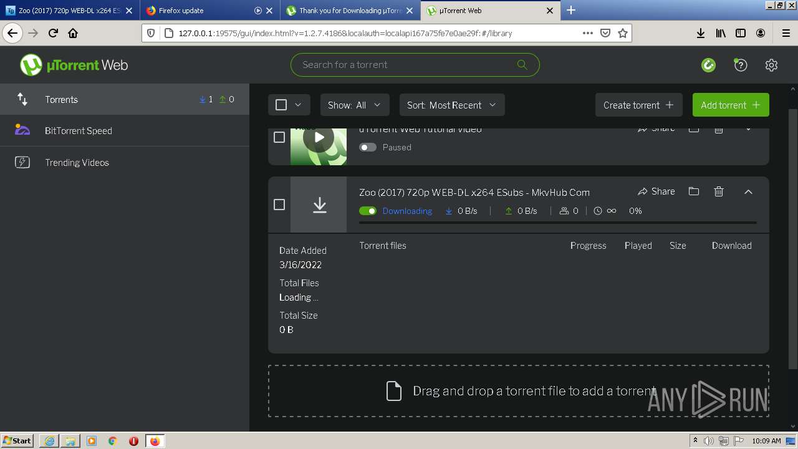Image resolution: width=798 pixels, height=449 pixels.
Task: Open the green upgrade badge icon
Action: pos(708,65)
